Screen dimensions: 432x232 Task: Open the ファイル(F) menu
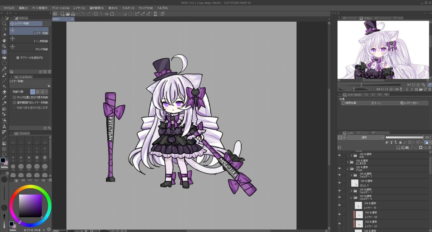pos(9,8)
